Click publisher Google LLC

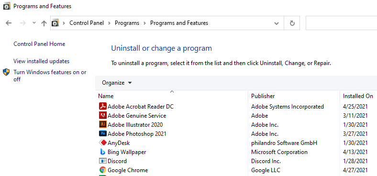(266, 170)
